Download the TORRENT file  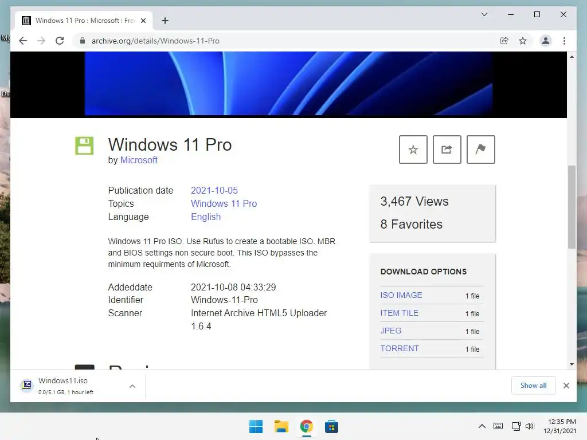(x=400, y=348)
